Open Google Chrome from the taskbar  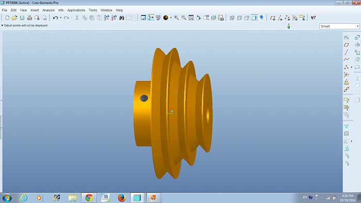89,198
